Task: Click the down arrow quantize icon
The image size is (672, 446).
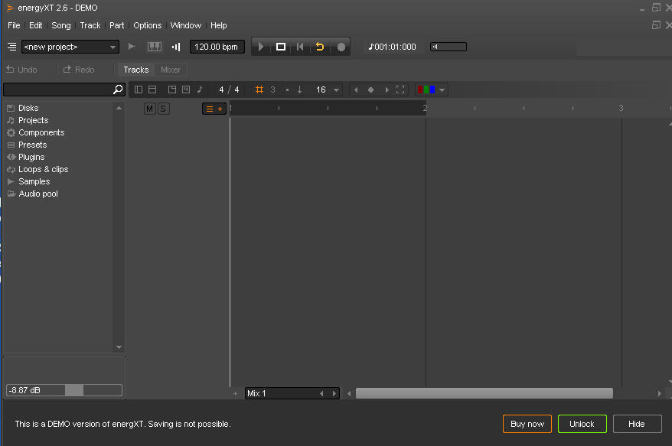Action: pos(299,90)
